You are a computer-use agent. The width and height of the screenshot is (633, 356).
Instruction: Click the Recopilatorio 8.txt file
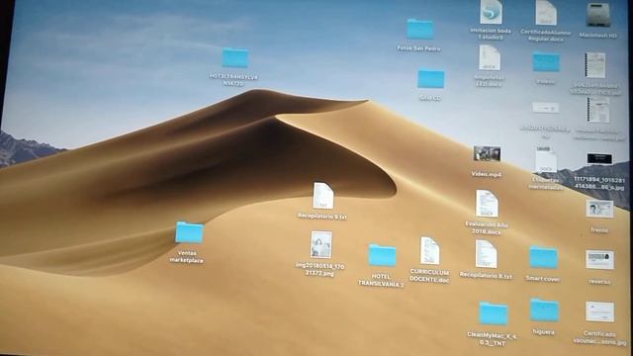pyautogui.click(x=486, y=254)
